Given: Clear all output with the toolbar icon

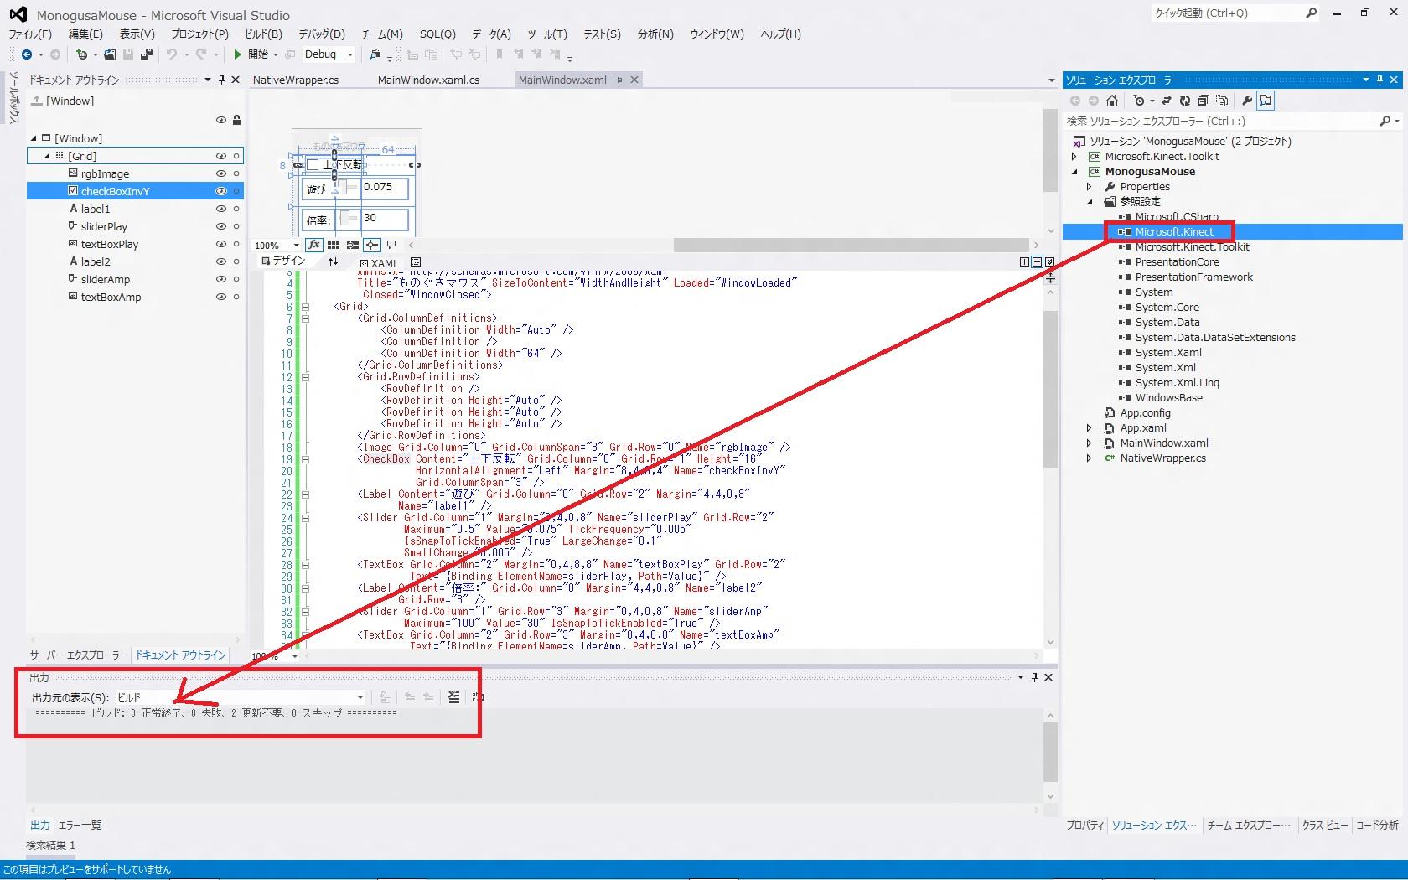Looking at the screenshot, I should pos(453,697).
